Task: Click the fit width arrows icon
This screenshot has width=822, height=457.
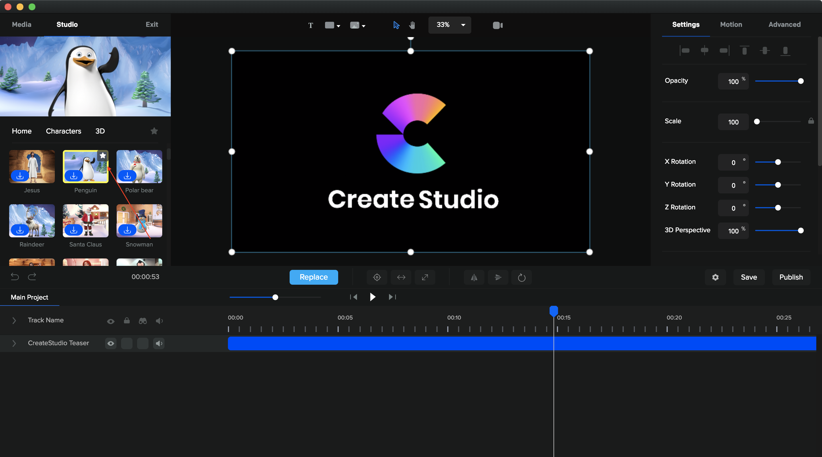Action: click(x=401, y=277)
